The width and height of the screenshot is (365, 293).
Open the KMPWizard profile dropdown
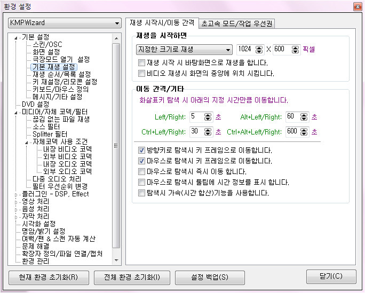[65, 23]
